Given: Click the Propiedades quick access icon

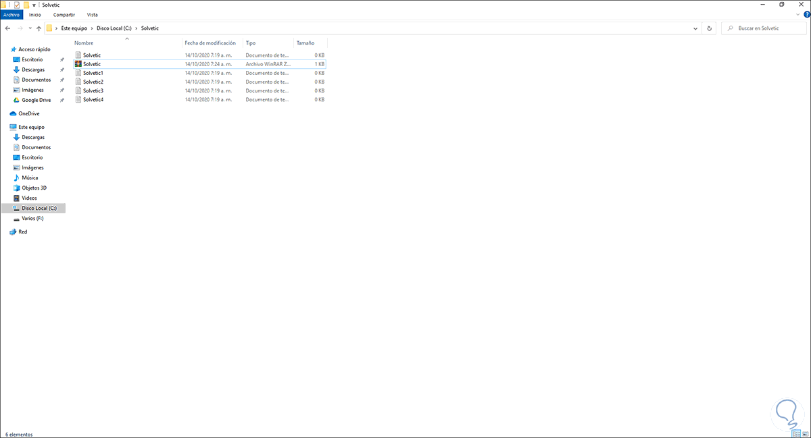Looking at the screenshot, I should pyautogui.click(x=16, y=5).
